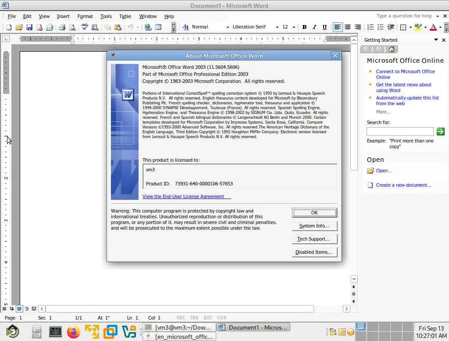Apply Outside Border using the border icon
Image resolution: width=449 pixels, height=341 pixels.
point(403,27)
